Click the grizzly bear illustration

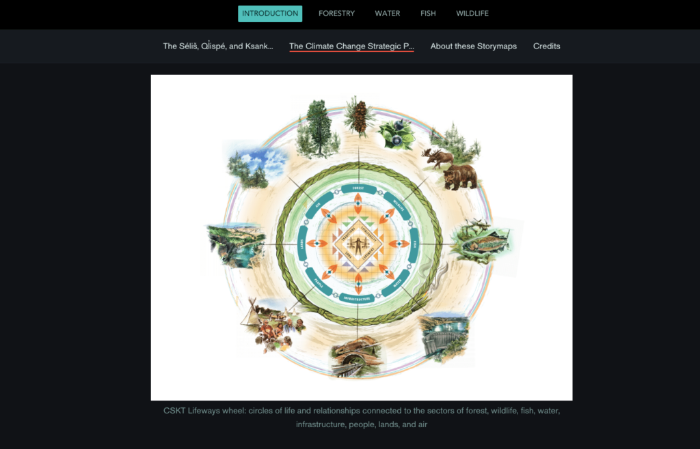[461, 176]
